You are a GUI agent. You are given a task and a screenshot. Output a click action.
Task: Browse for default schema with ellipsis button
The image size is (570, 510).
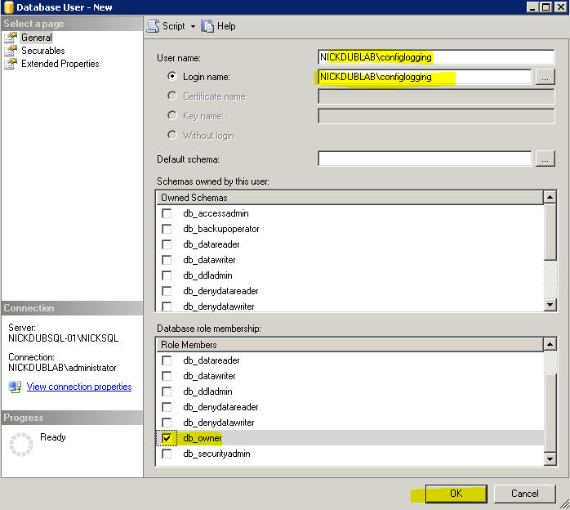[x=545, y=159]
